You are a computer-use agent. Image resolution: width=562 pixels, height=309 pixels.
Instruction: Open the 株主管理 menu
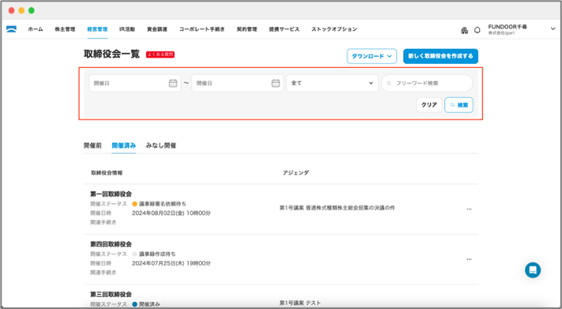coord(65,29)
